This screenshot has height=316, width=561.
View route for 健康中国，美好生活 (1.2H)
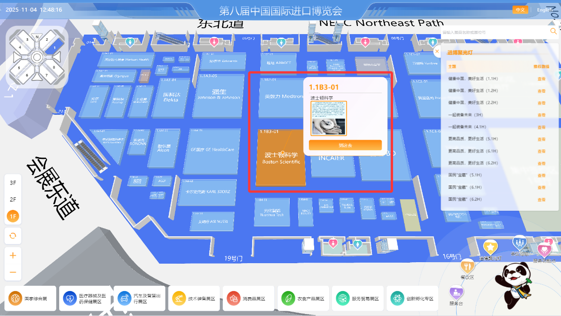[x=541, y=91]
